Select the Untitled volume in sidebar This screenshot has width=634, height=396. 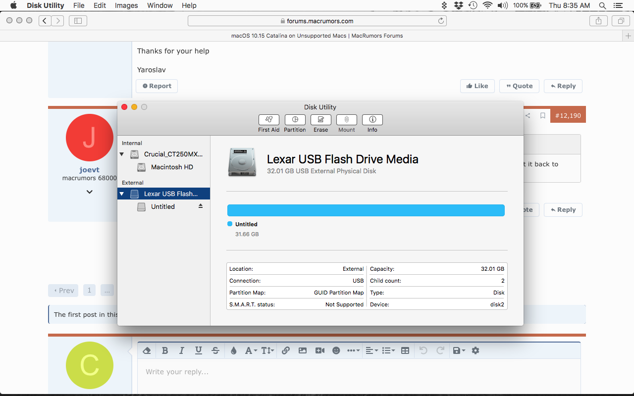(x=163, y=206)
